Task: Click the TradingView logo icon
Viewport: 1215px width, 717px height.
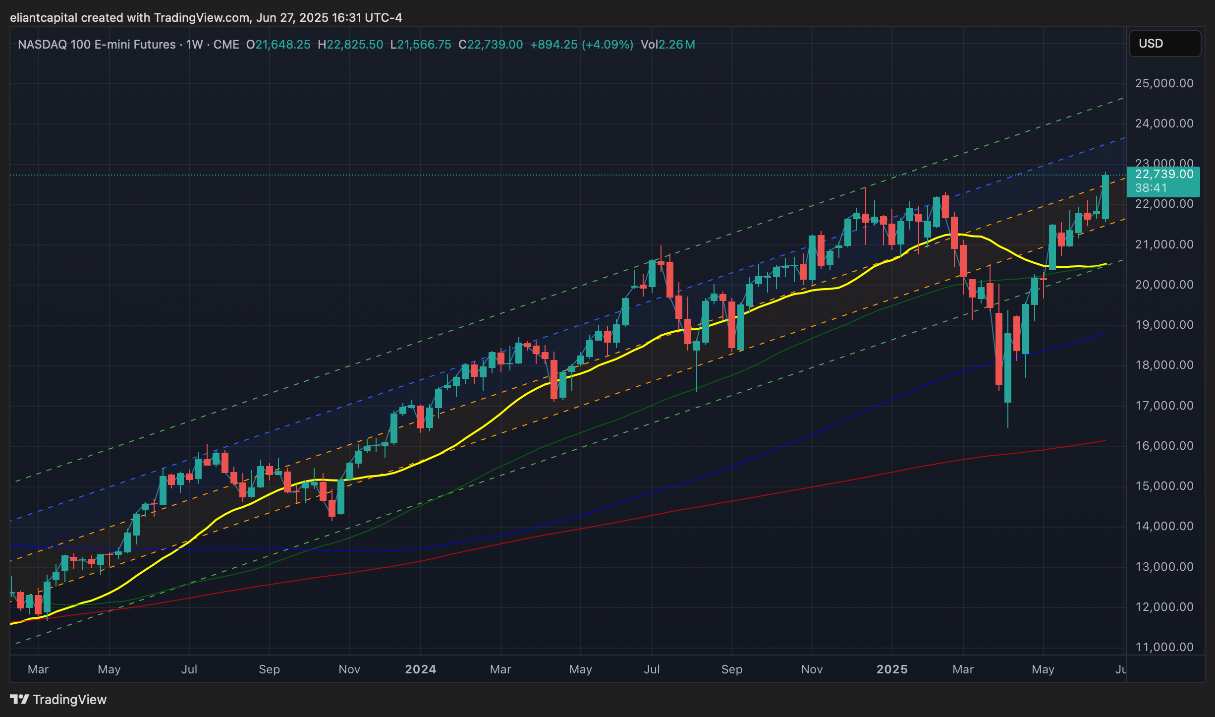Action: point(19,699)
